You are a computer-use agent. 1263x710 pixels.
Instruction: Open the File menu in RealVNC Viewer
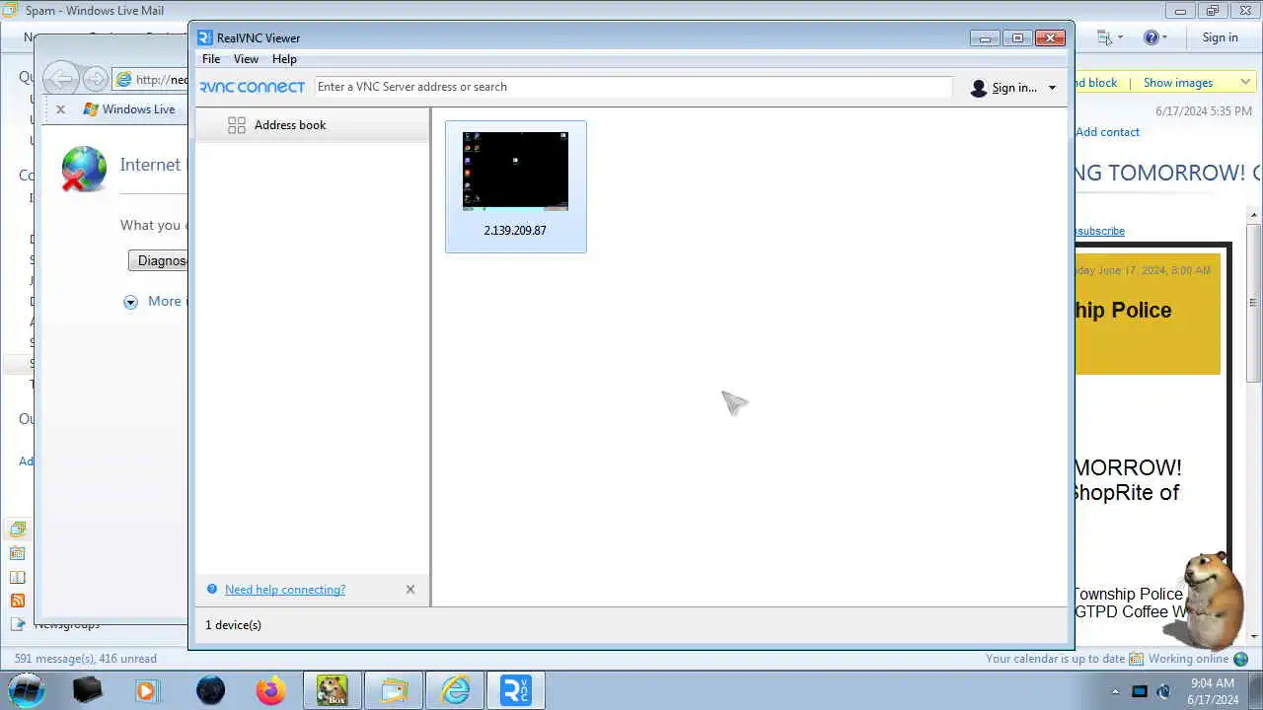211,59
